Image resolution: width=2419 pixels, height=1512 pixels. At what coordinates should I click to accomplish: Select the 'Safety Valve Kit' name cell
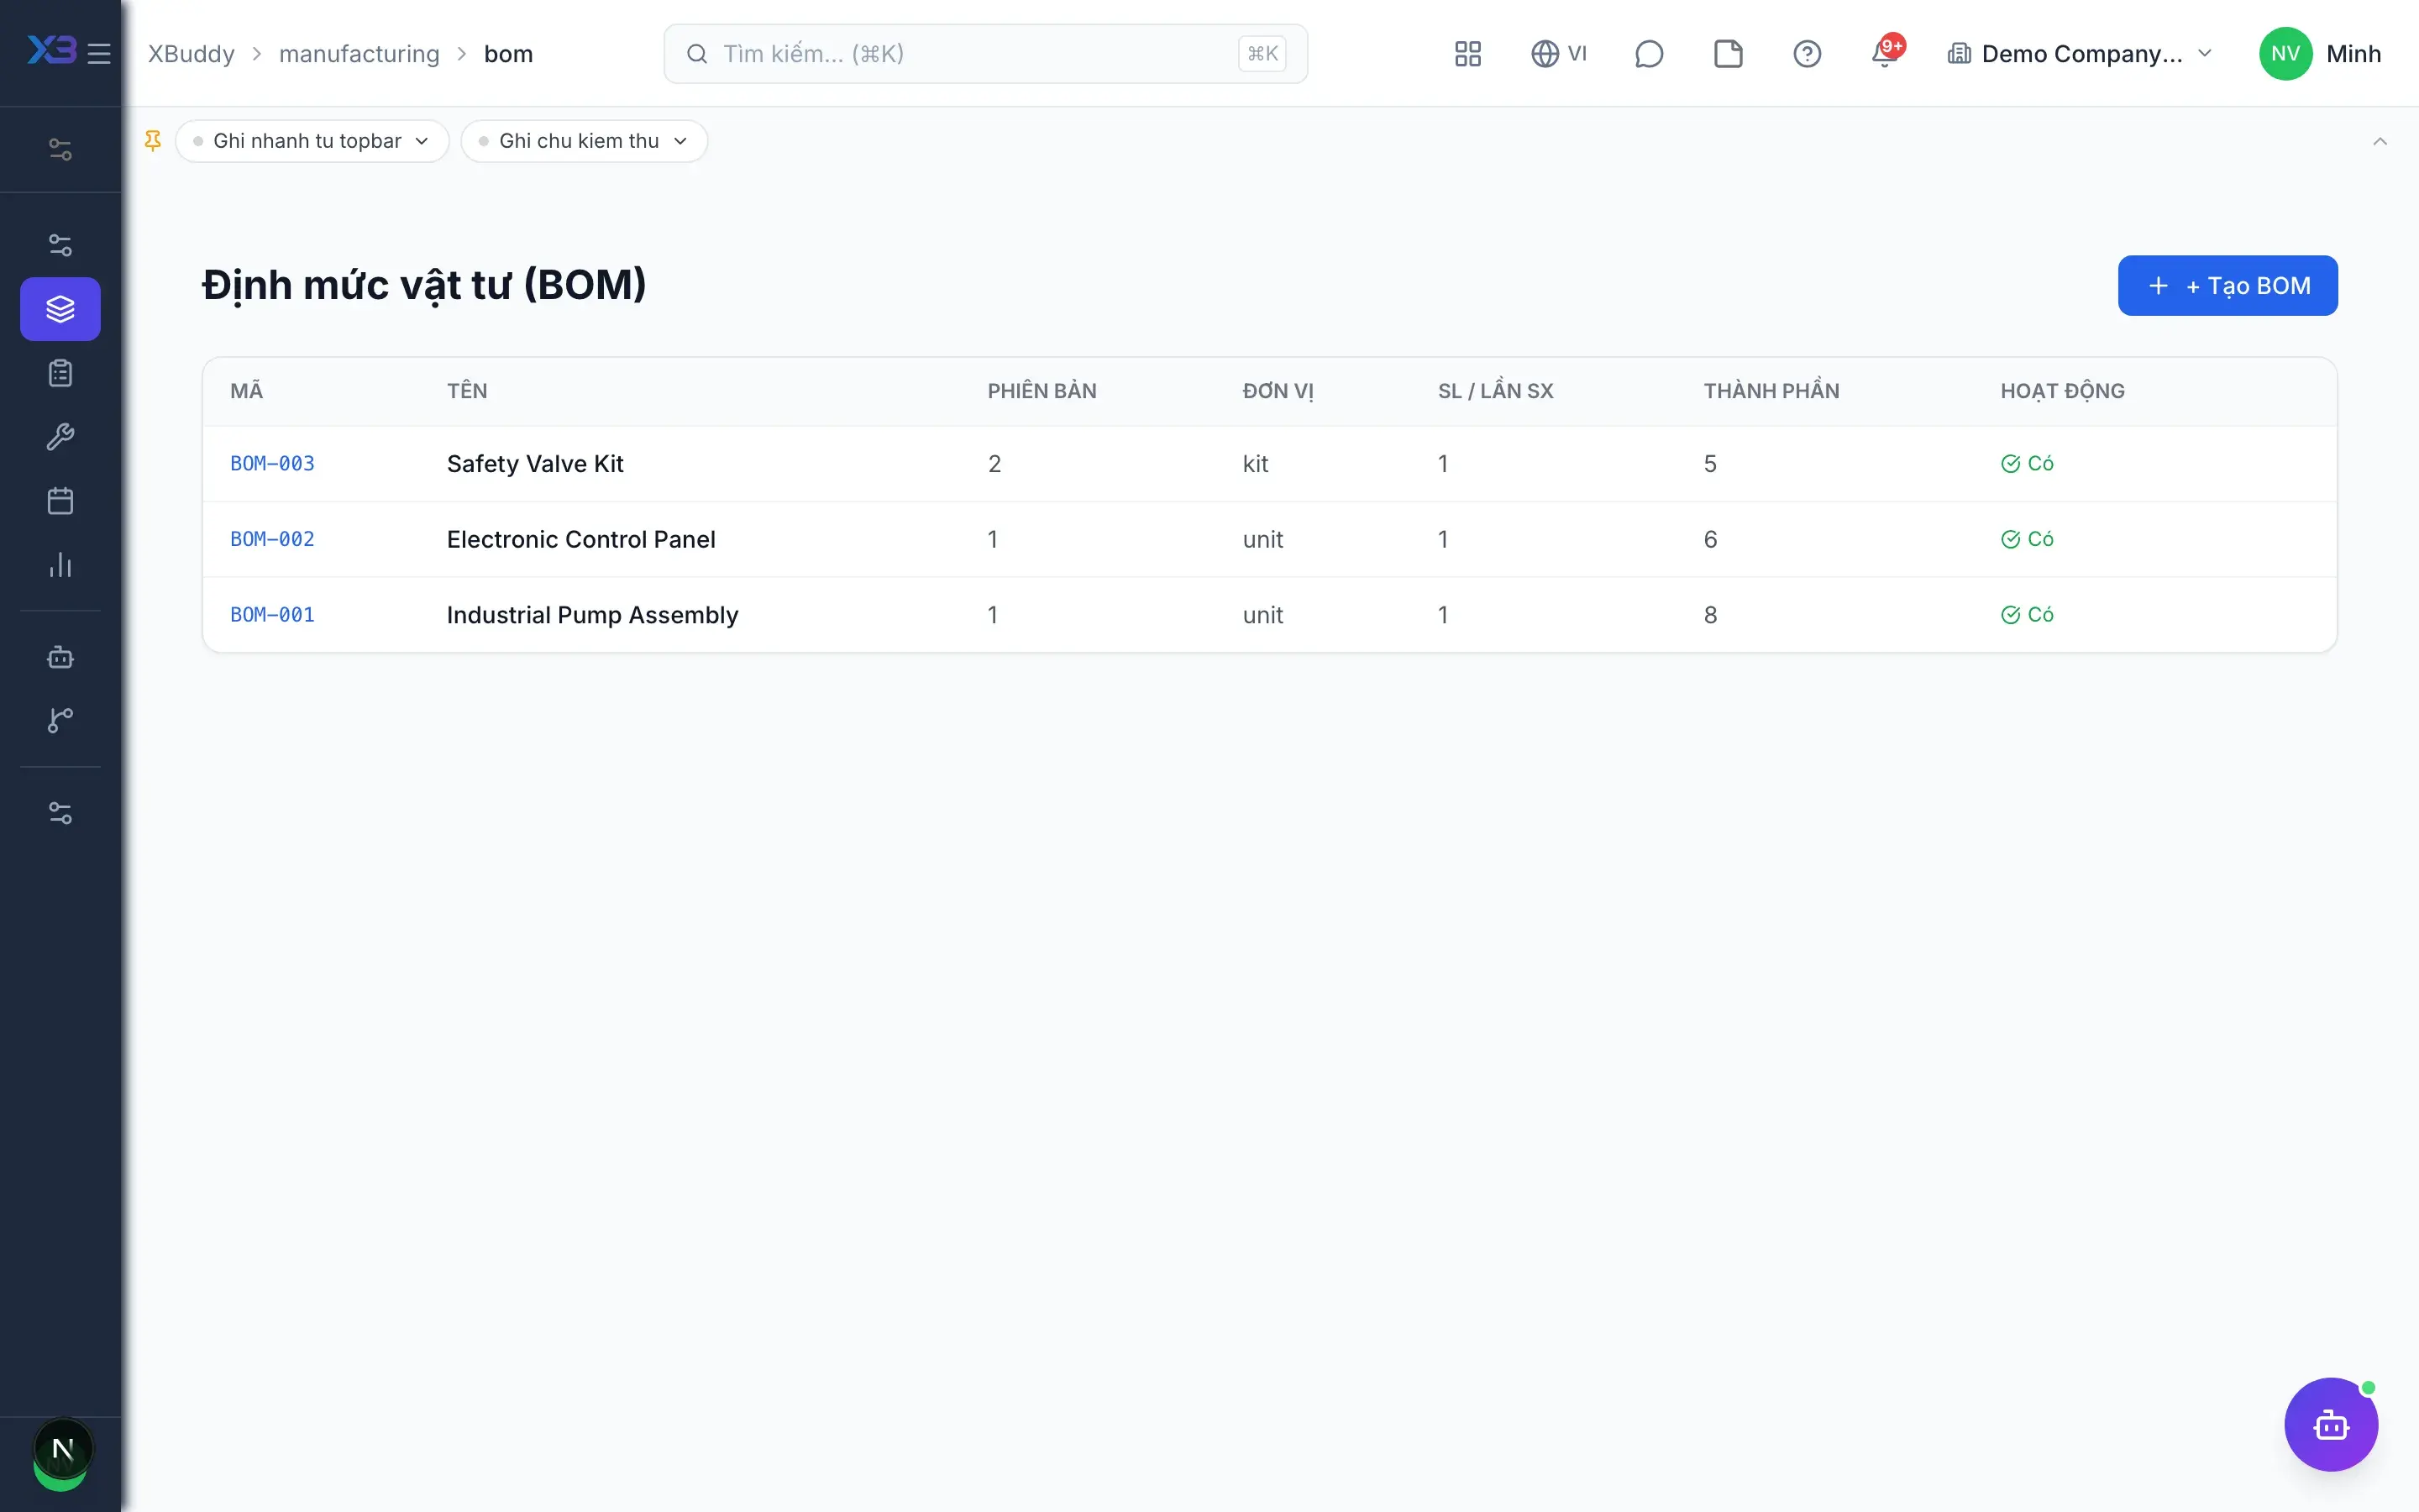point(535,464)
